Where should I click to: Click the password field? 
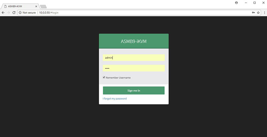pos(134,68)
